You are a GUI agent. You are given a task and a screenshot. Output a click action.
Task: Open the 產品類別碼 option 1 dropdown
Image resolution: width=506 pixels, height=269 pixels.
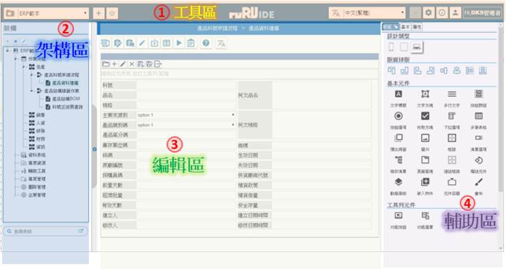pyautogui.click(x=186, y=125)
